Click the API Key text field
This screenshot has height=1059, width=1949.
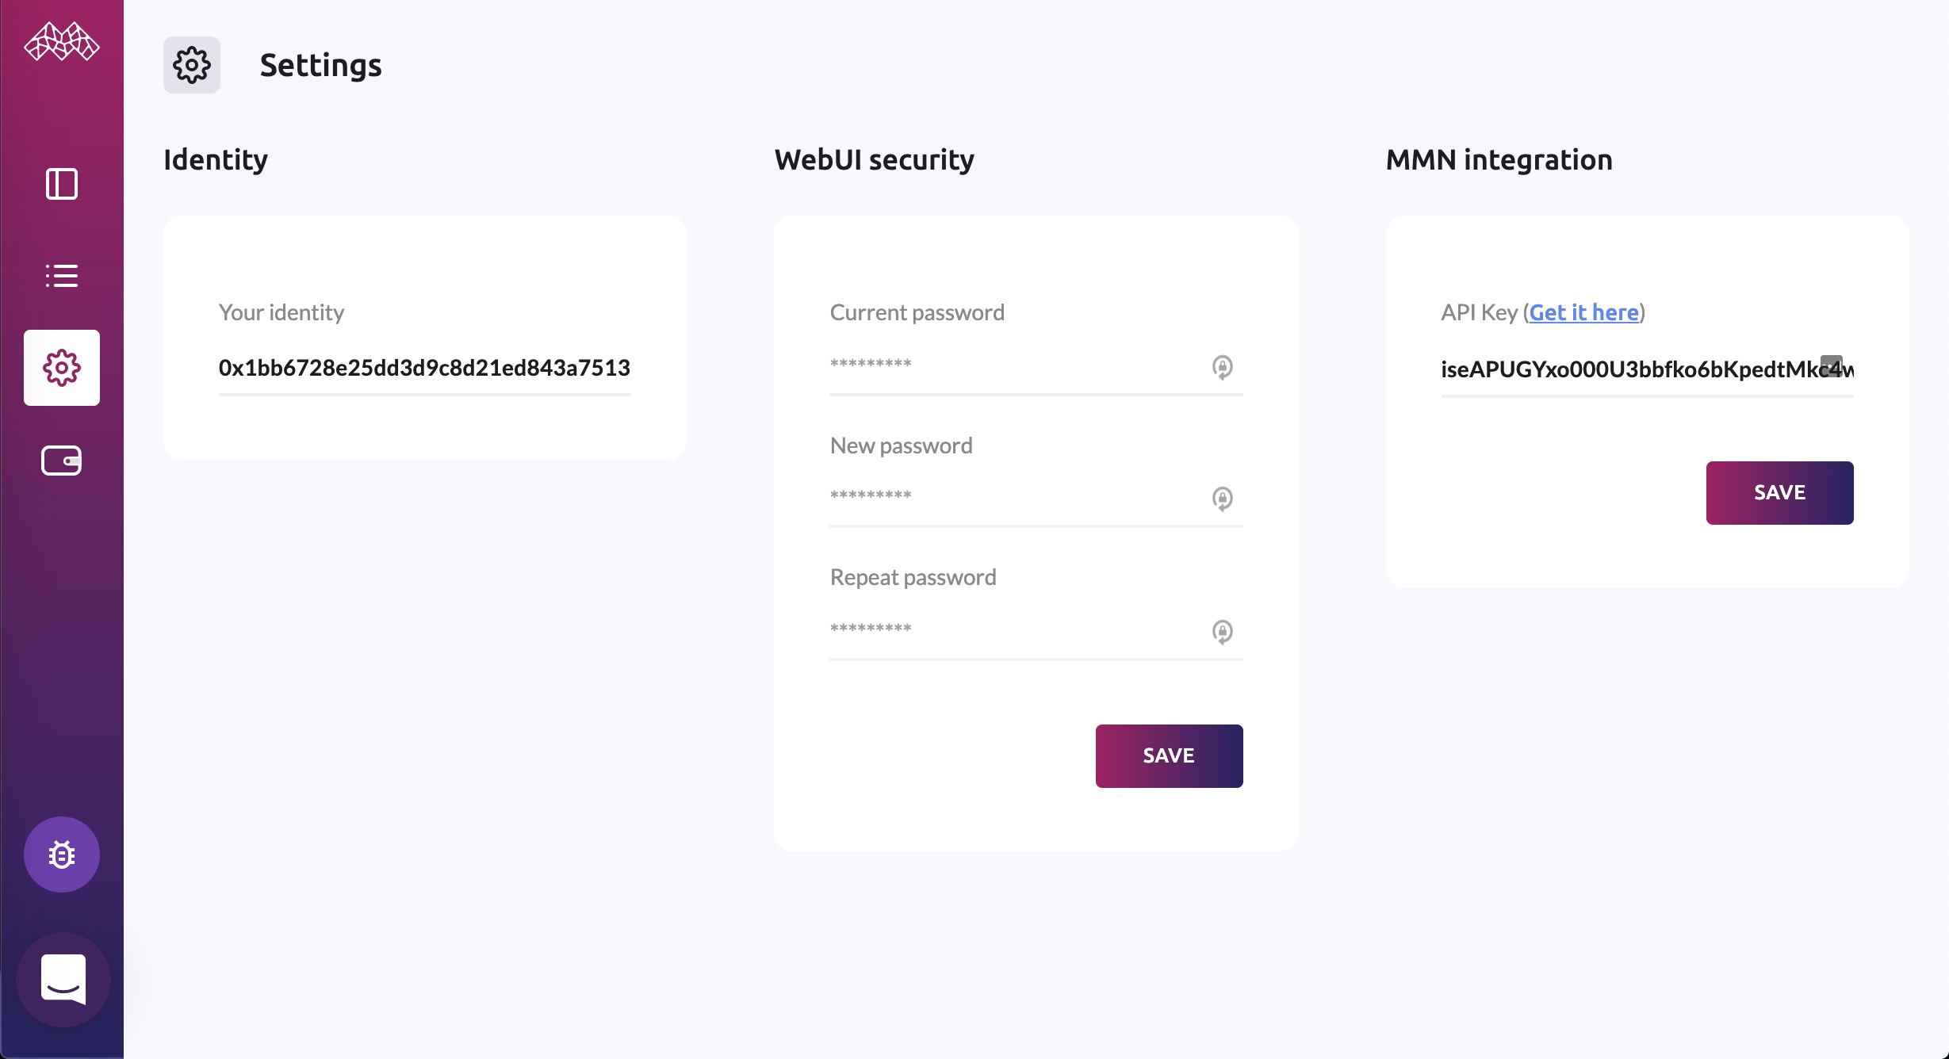pyautogui.click(x=1647, y=369)
